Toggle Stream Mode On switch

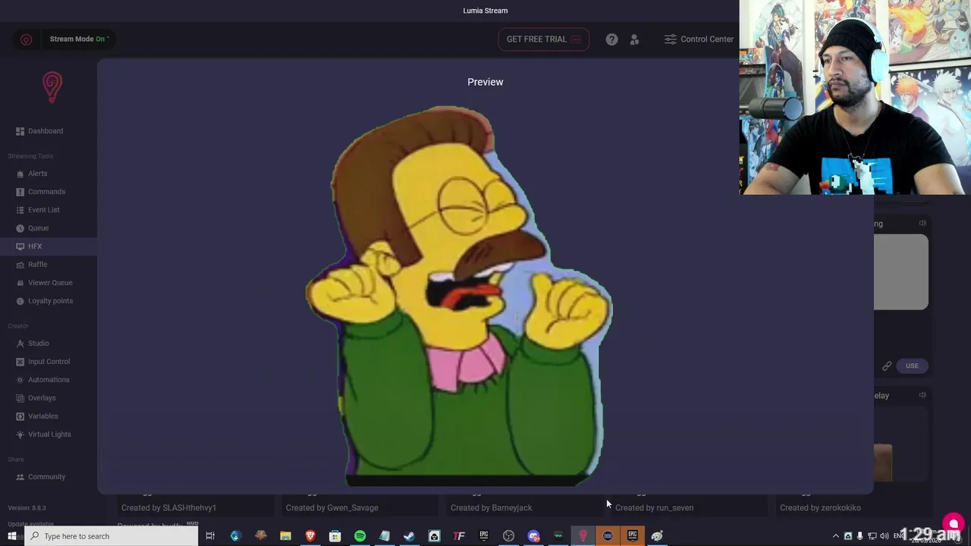point(79,39)
